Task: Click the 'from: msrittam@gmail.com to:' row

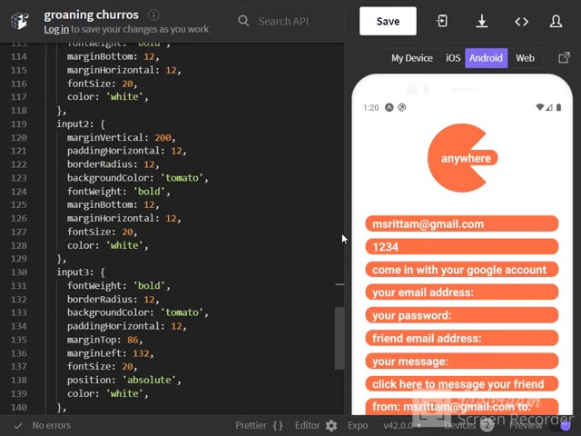Action: coord(462,407)
